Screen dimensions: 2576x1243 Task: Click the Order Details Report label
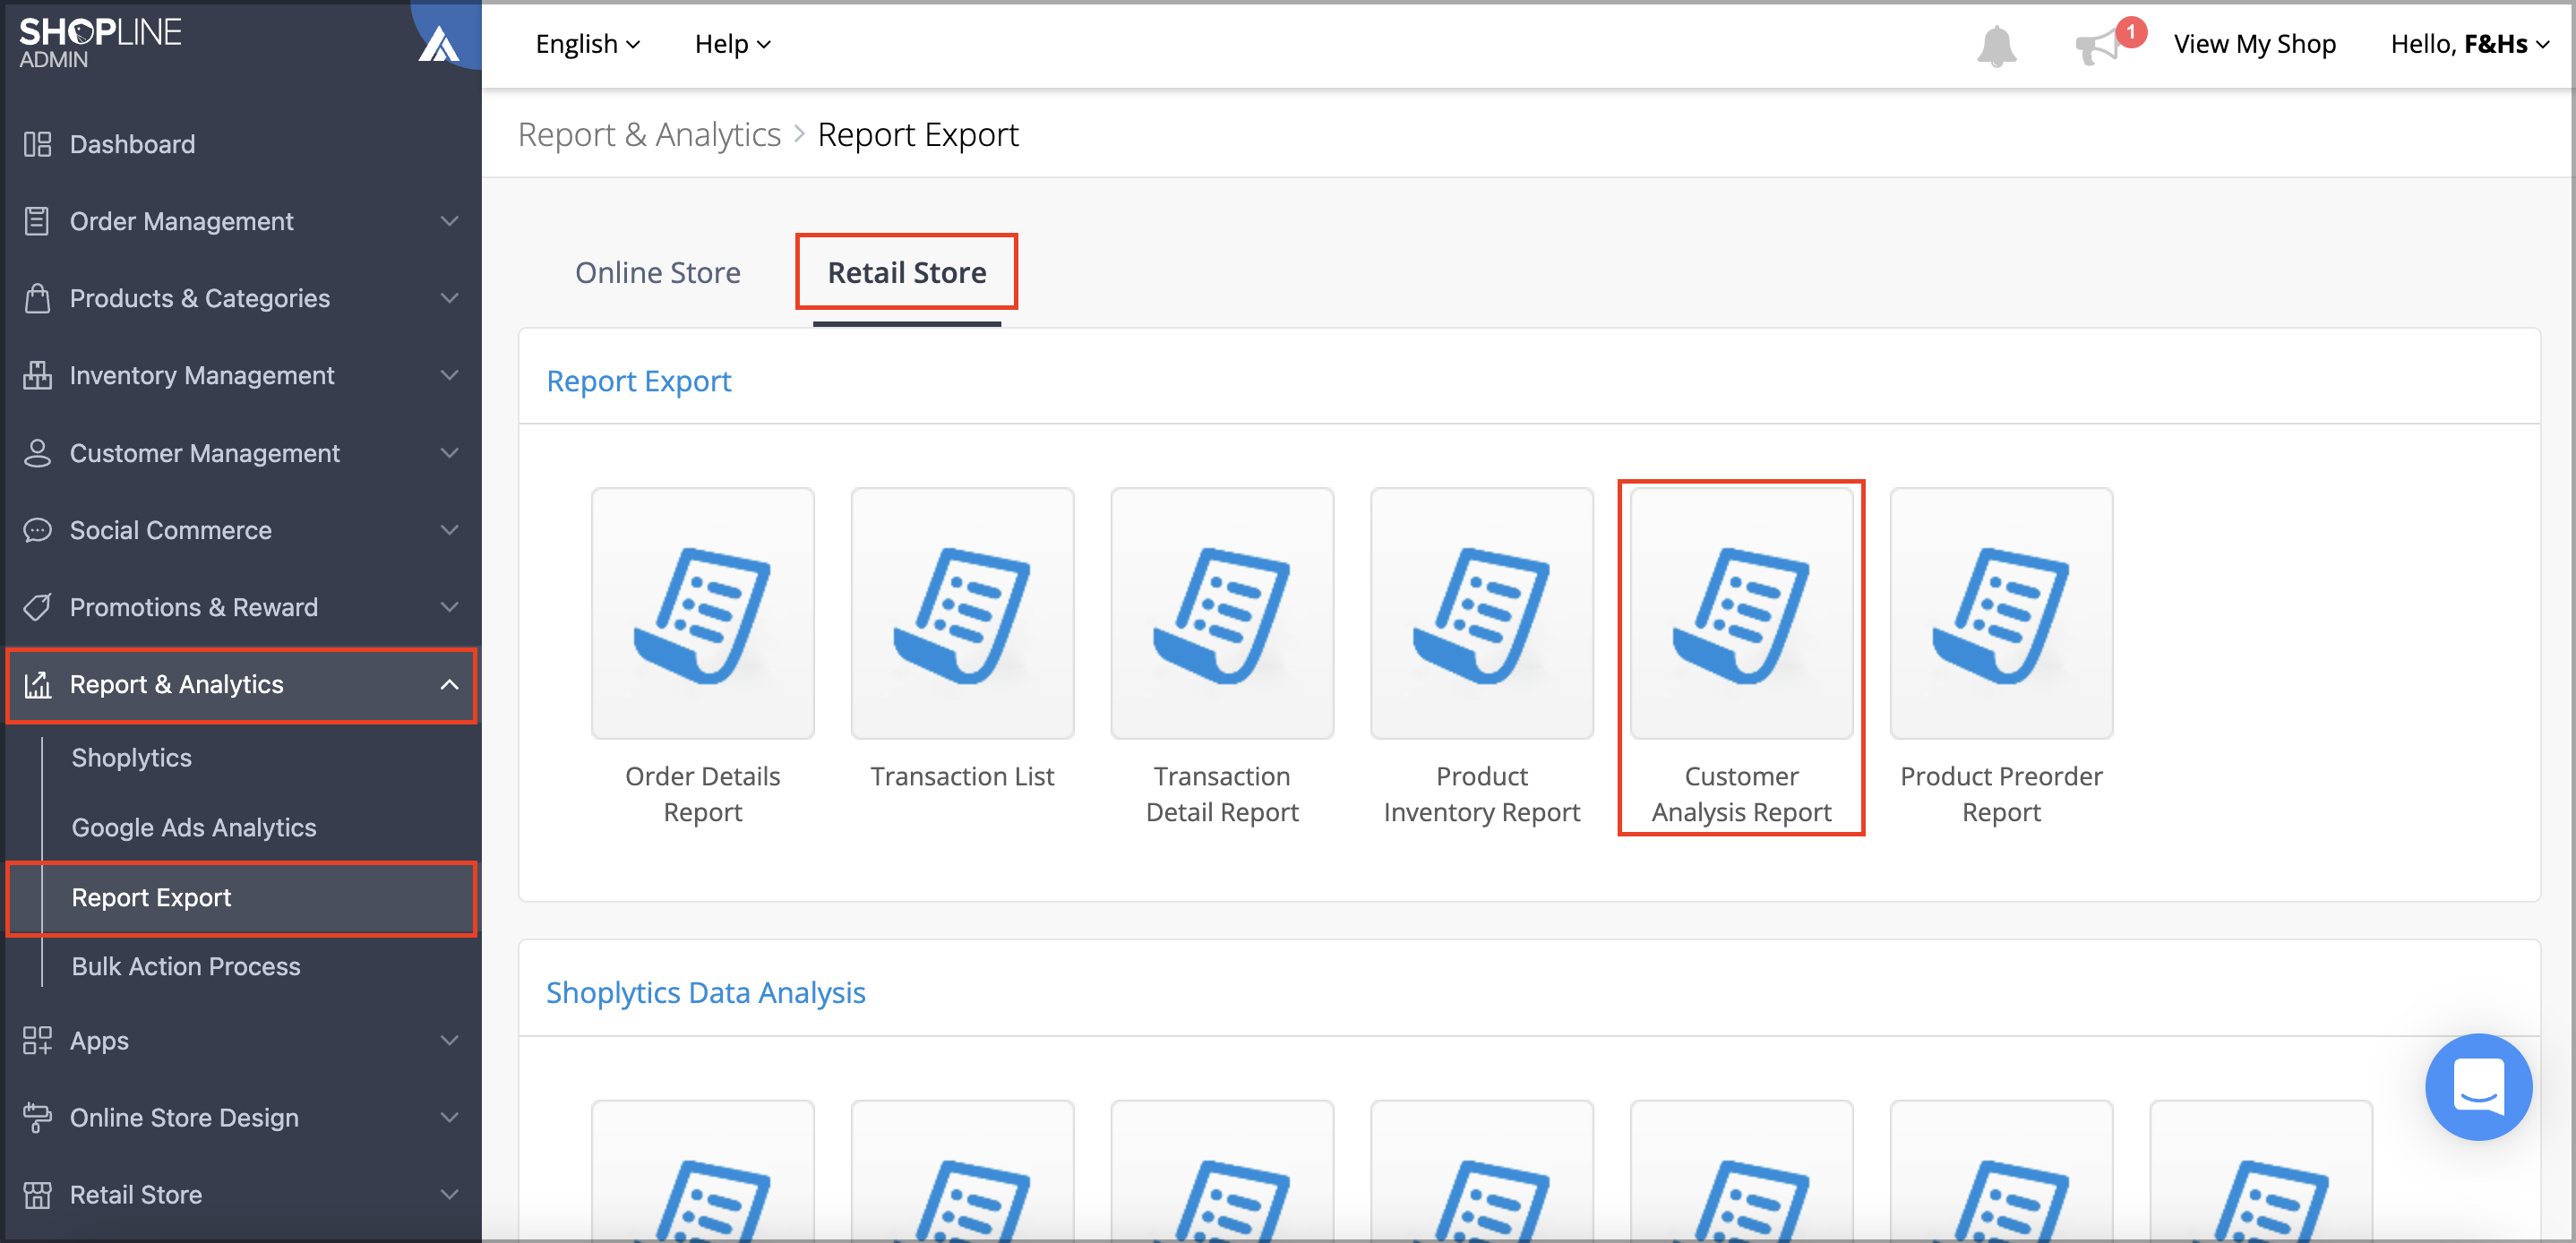tap(702, 794)
